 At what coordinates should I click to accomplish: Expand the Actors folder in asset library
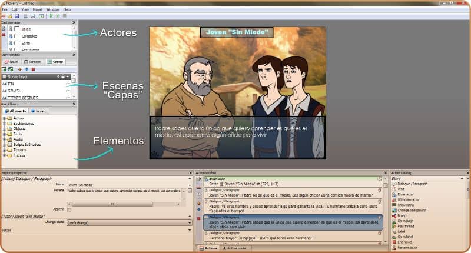pyautogui.click(x=4, y=118)
